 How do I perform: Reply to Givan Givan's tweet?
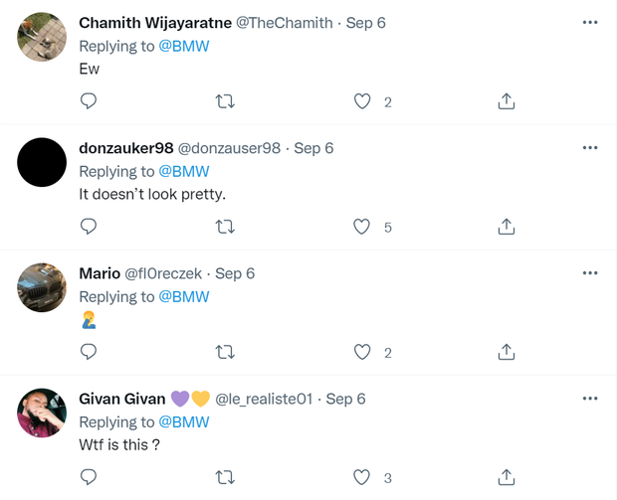88,478
